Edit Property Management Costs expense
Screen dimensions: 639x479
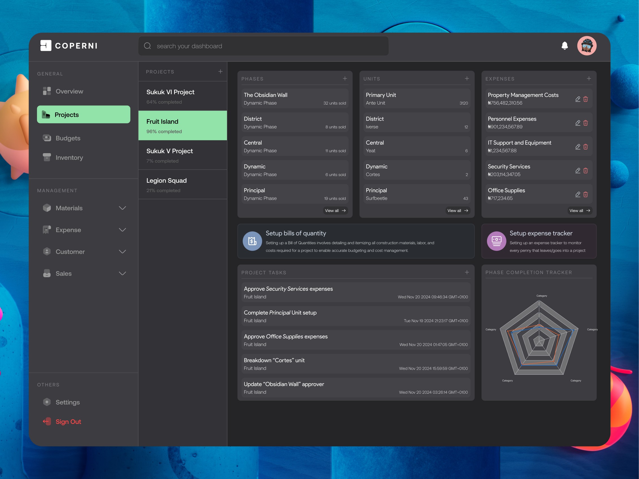click(577, 99)
